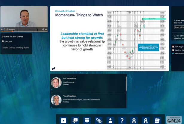Open the Slides presentation-board widget
The image size is (184, 124).
click(x=87, y=120)
